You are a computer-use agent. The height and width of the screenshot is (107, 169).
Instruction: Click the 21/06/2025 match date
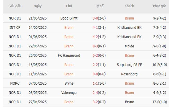click(x=37, y=18)
